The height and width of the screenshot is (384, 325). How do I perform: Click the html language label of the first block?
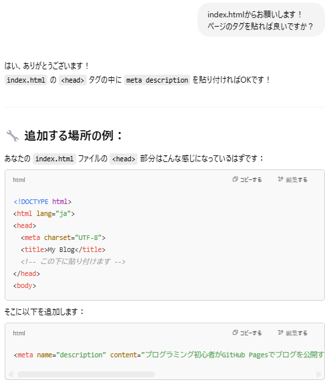19,180
